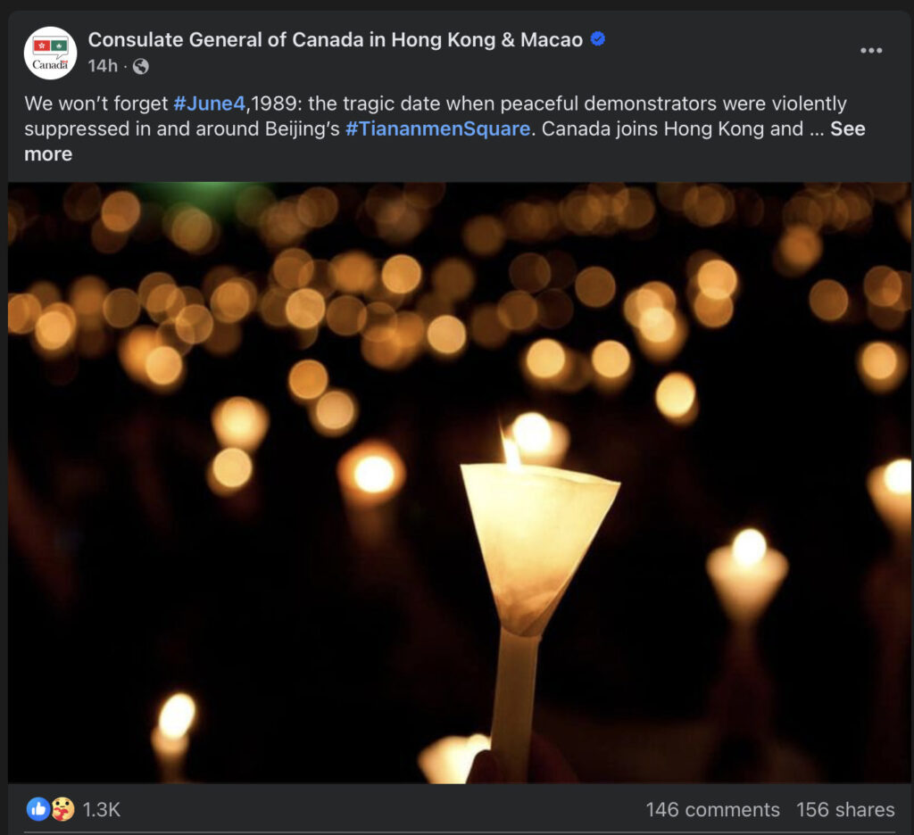
Task: Click the word "Canada" in the profile logo
Action: pos(50,64)
